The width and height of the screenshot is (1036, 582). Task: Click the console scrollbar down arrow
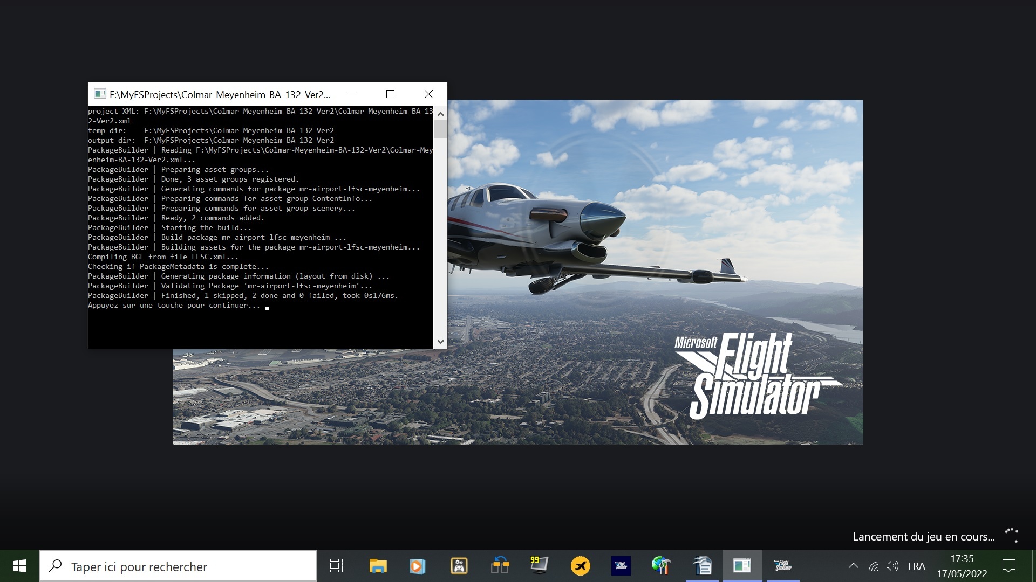pos(440,342)
